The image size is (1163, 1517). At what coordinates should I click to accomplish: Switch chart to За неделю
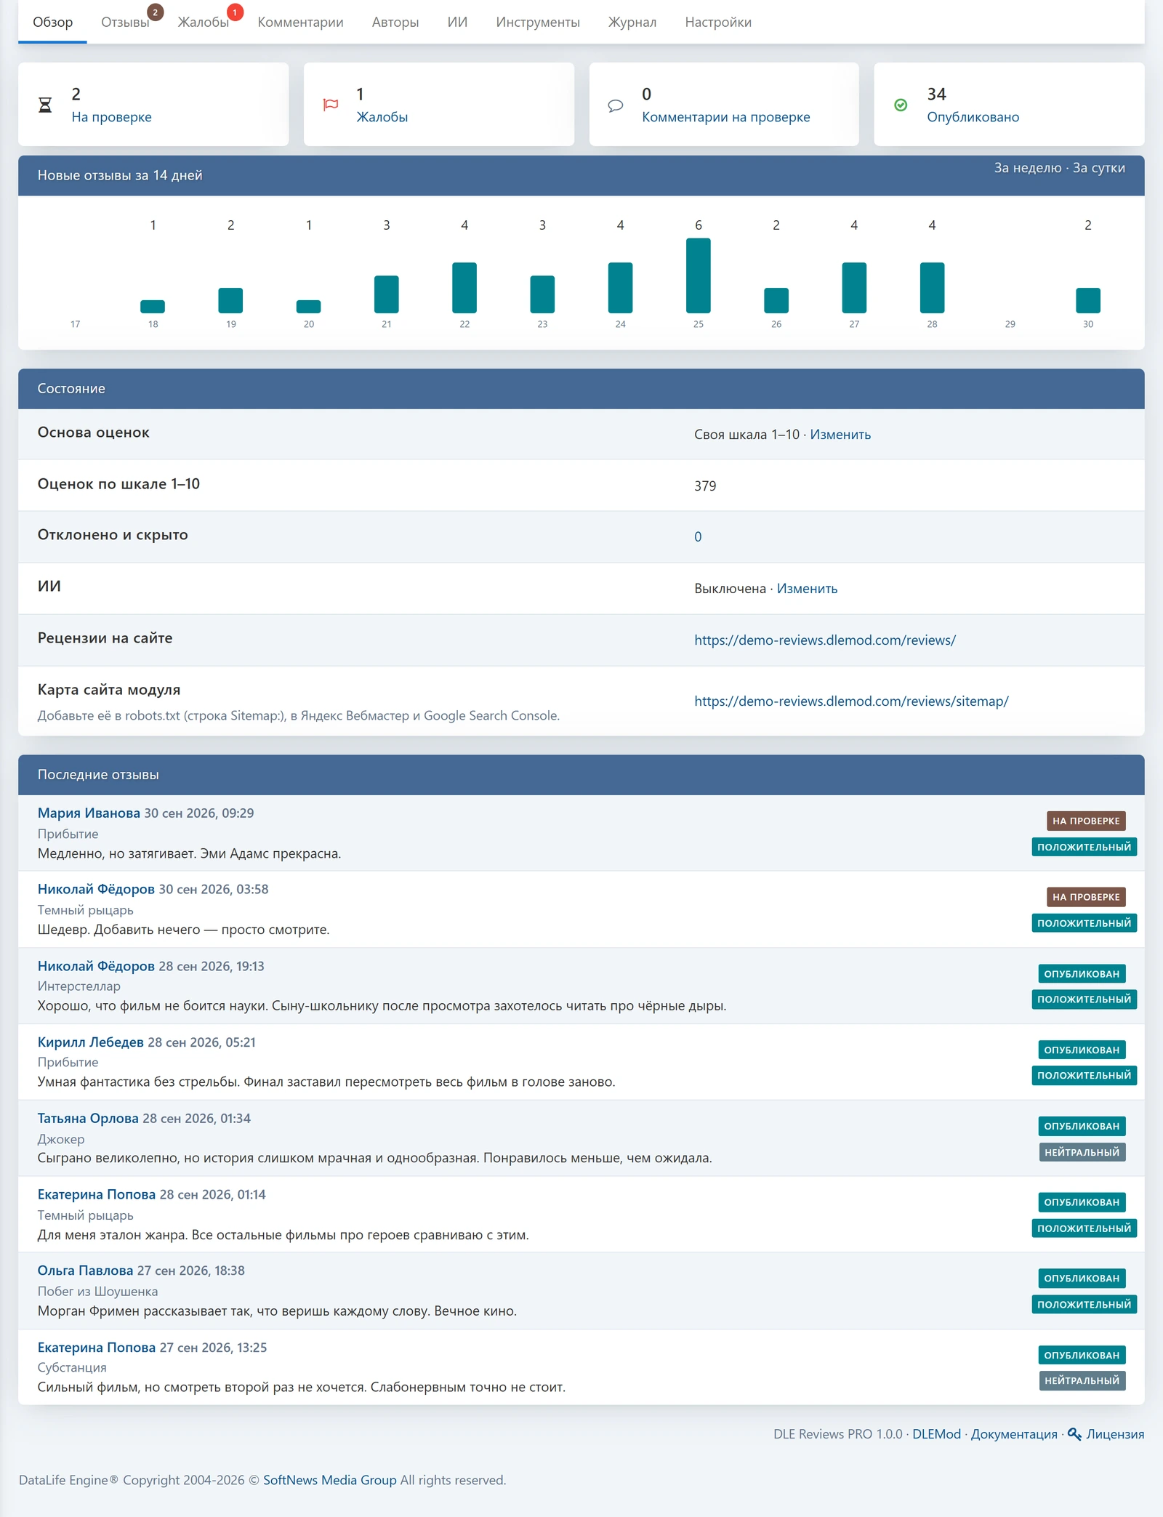tap(1028, 168)
